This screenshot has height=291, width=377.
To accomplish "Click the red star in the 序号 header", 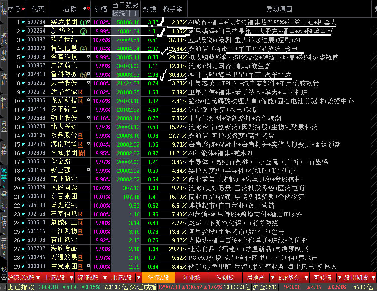I will coord(23,9).
